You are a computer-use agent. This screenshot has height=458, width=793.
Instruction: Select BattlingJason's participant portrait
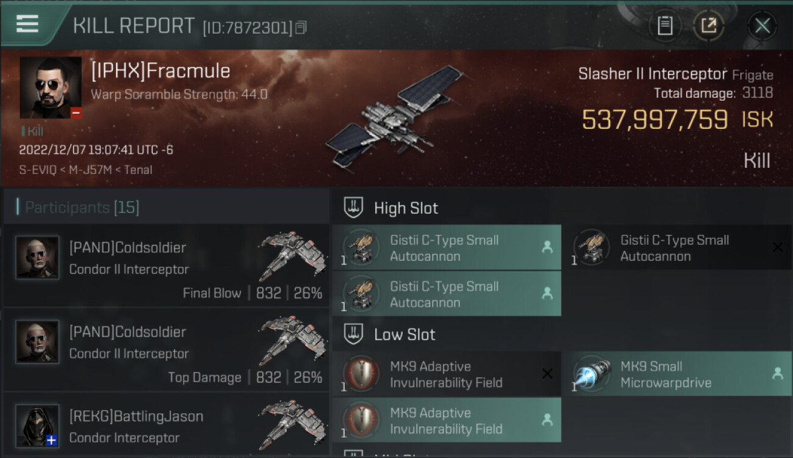pyautogui.click(x=37, y=426)
